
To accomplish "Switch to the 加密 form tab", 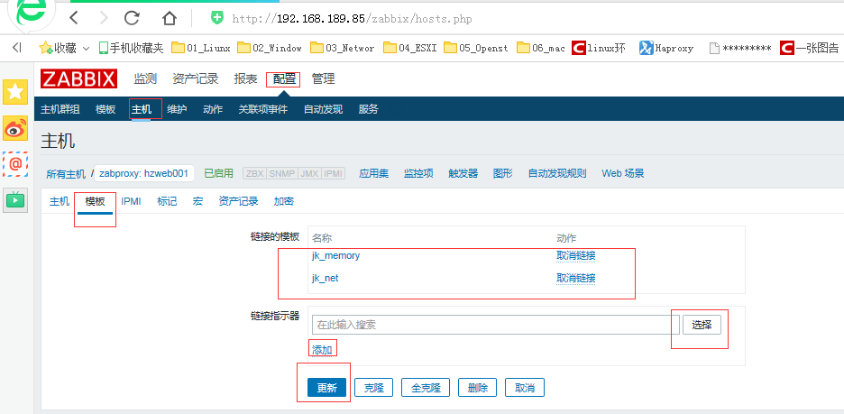I will pyautogui.click(x=284, y=201).
